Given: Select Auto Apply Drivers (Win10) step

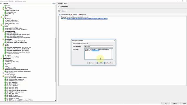Looking at the screenshot, I should point(13,54).
